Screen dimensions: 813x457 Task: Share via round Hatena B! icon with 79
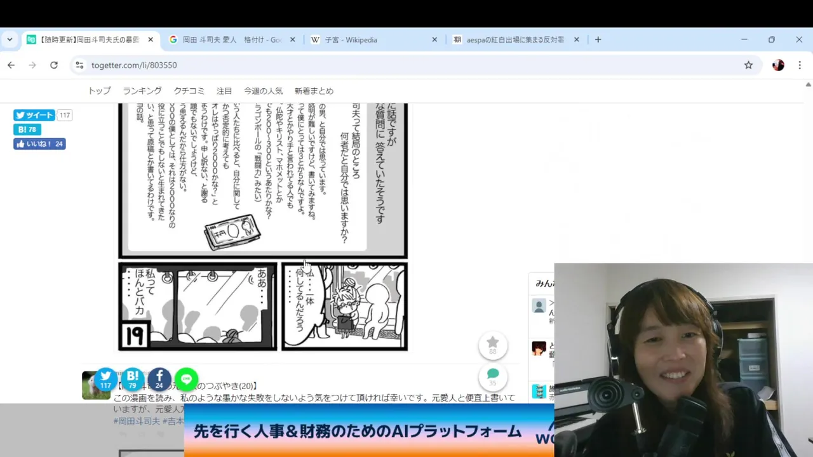[x=133, y=379]
